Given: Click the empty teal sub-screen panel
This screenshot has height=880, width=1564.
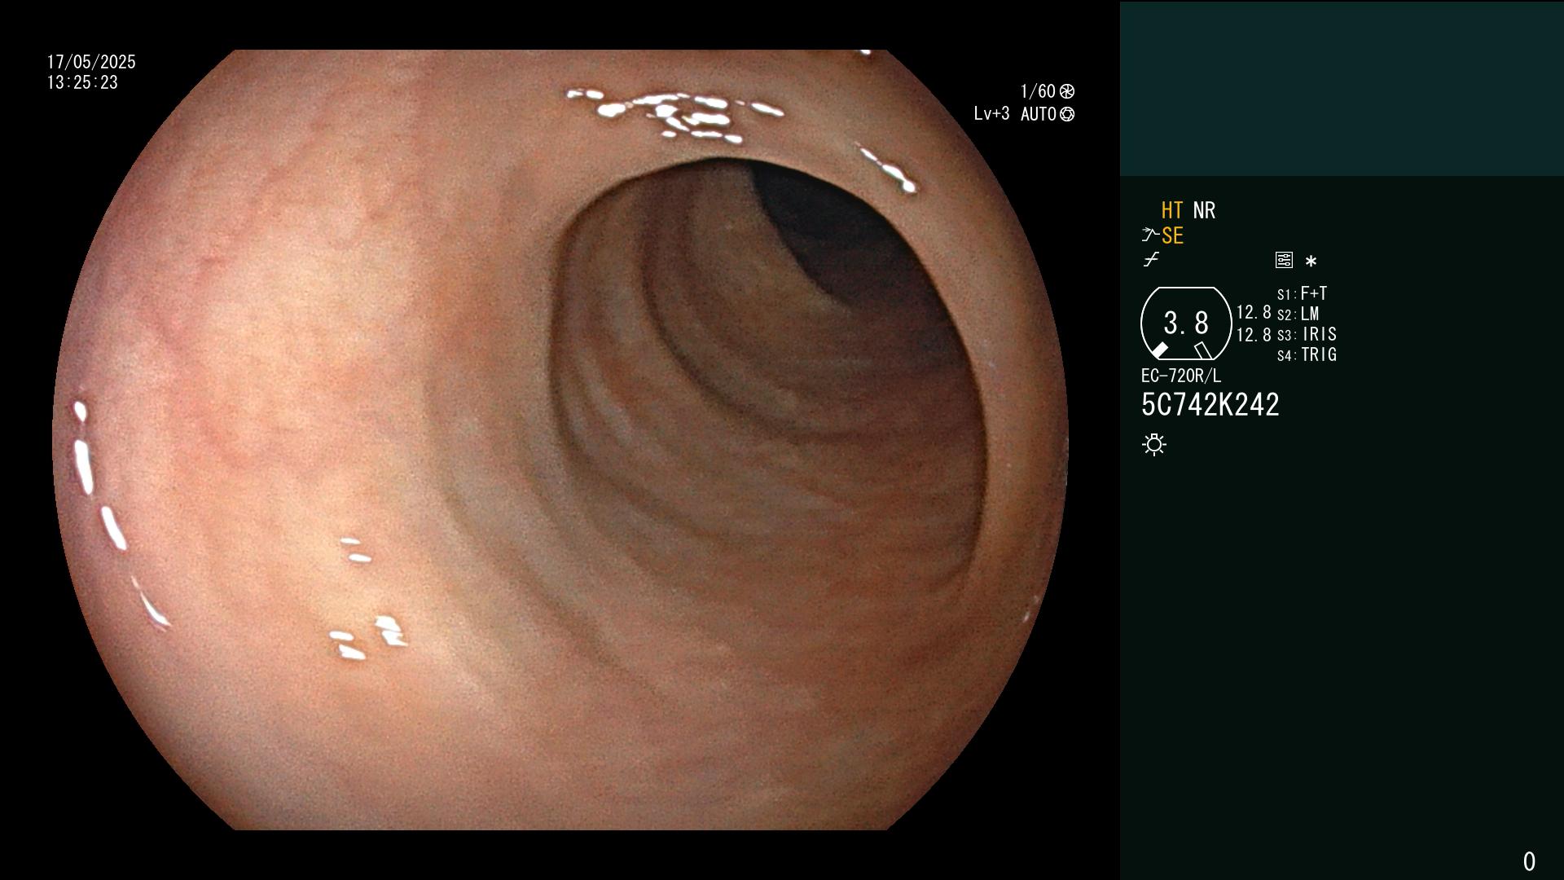Looking at the screenshot, I should 1342,88.
